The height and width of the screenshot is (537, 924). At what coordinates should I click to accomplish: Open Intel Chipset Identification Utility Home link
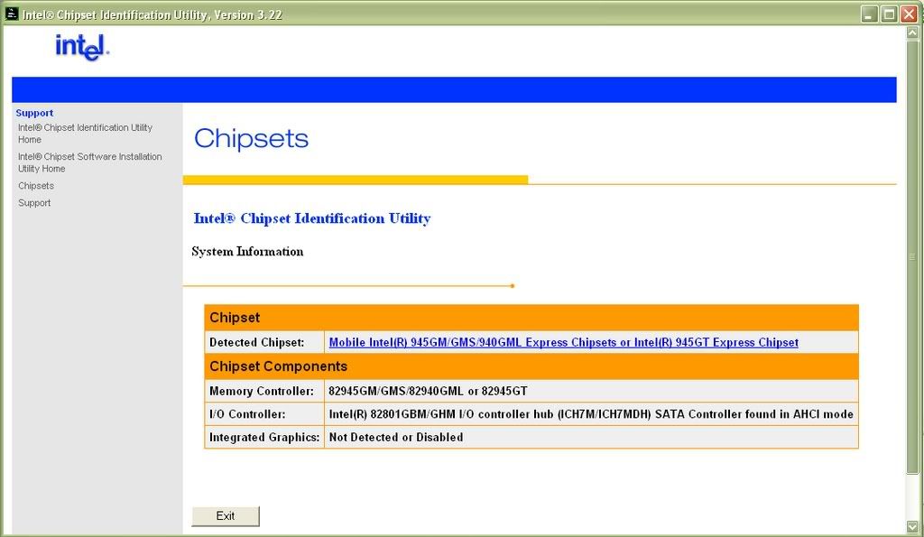coord(85,134)
